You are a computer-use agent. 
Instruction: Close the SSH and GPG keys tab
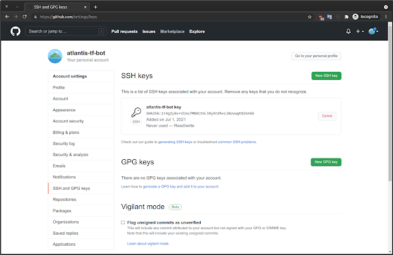pos(85,7)
